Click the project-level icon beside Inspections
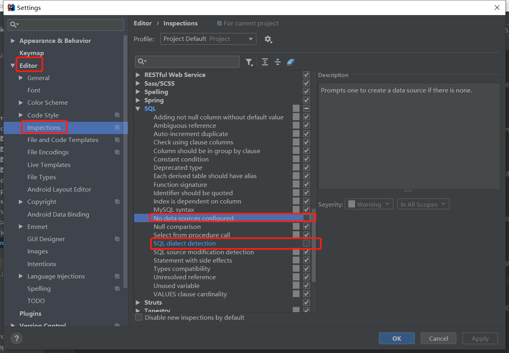This screenshot has height=353, width=509. point(117,127)
